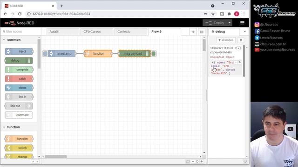
Task: Click the palette vertical scrollbar
Action: pos(39,54)
